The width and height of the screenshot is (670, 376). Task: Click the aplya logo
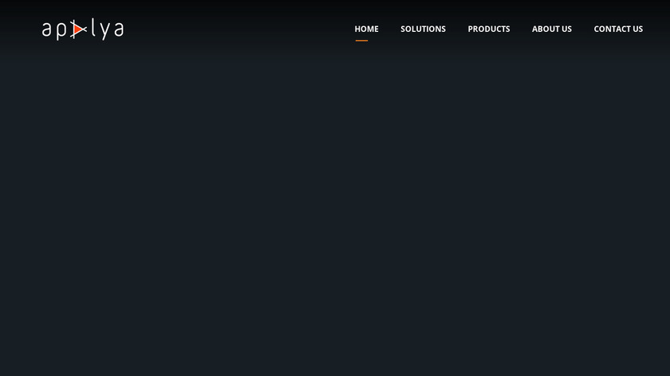point(83,29)
